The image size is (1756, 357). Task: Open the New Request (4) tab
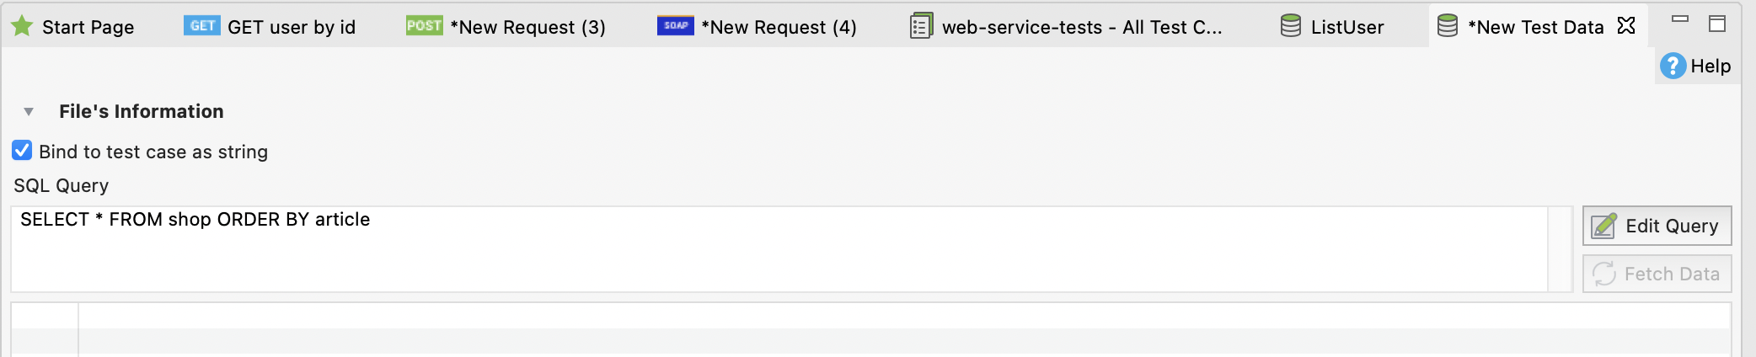point(779,27)
